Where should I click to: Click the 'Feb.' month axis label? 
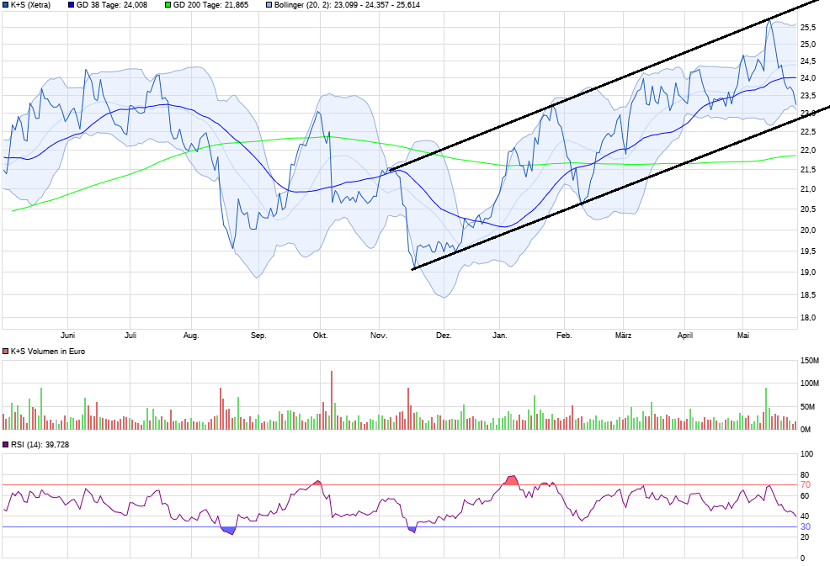pos(564,336)
